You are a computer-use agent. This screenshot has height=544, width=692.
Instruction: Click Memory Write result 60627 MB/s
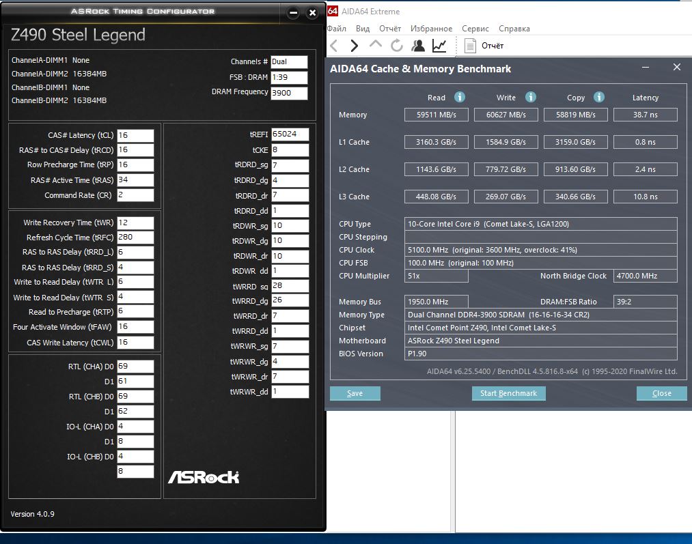point(506,115)
